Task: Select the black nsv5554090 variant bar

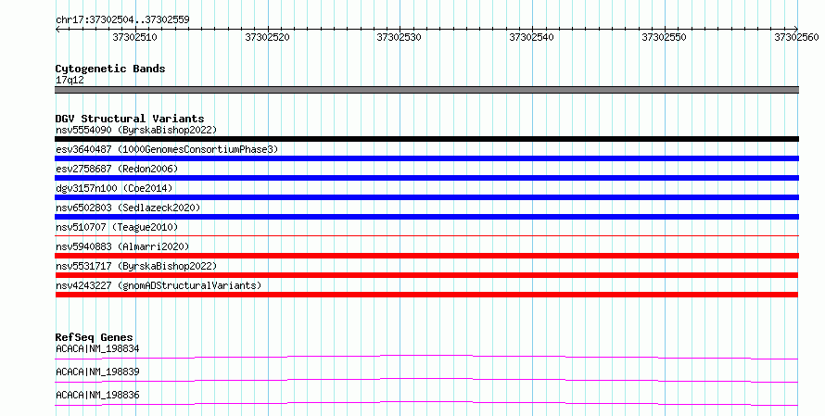Action: (x=426, y=139)
